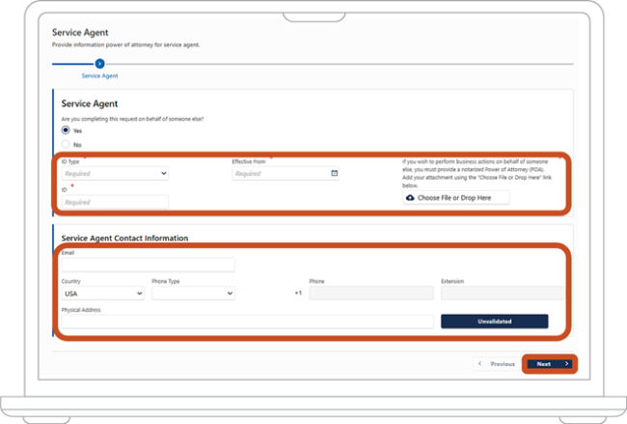Click the Service Agent step label
The height and width of the screenshot is (424, 627).
pyautogui.click(x=99, y=76)
